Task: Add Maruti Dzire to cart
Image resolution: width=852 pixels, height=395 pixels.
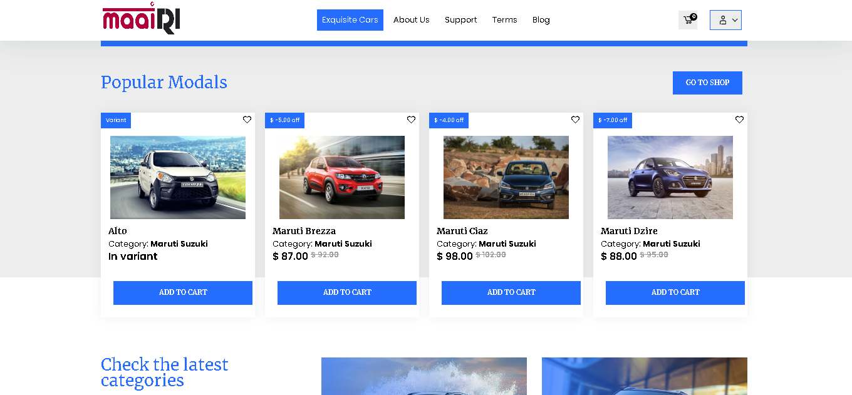Action: [675, 293]
